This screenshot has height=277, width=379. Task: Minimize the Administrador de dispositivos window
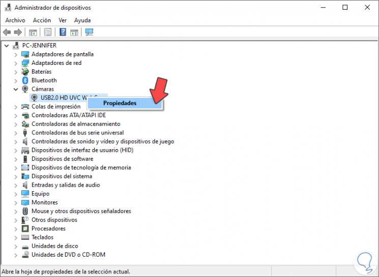[323, 8]
